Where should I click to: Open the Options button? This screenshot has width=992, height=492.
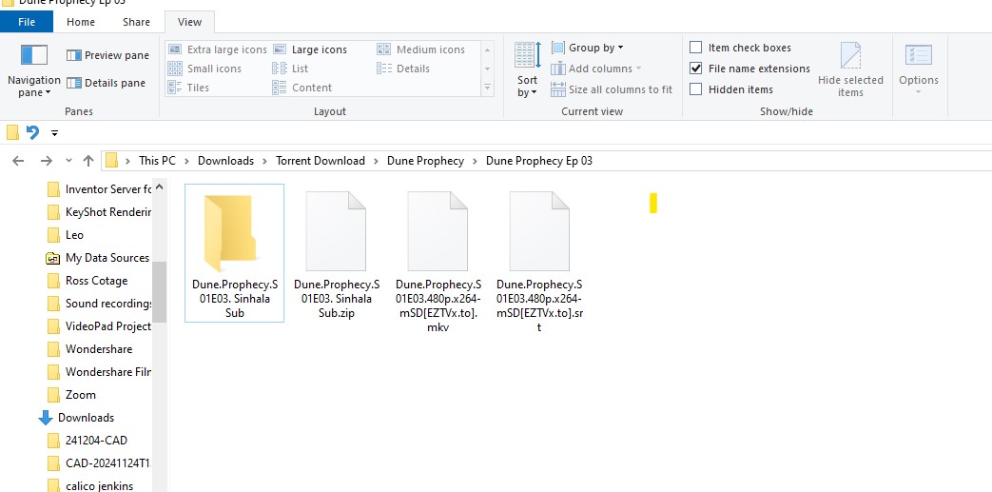(x=919, y=69)
